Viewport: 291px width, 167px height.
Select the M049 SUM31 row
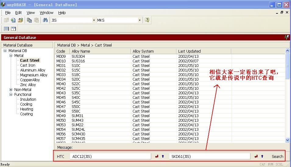pos(170,116)
